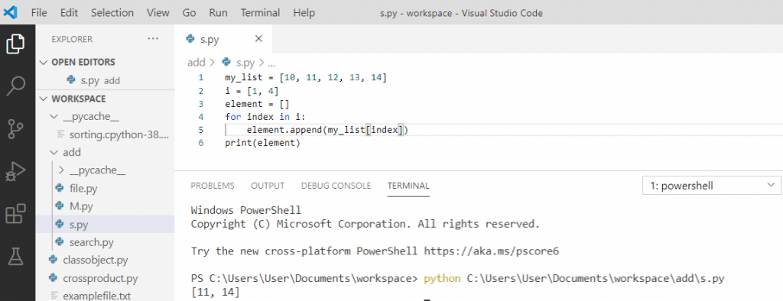Switch to the Output panel tab
783x301 pixels.
[x=268, y=186]
